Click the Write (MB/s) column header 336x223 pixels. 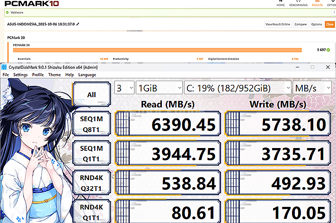[278, 104]
